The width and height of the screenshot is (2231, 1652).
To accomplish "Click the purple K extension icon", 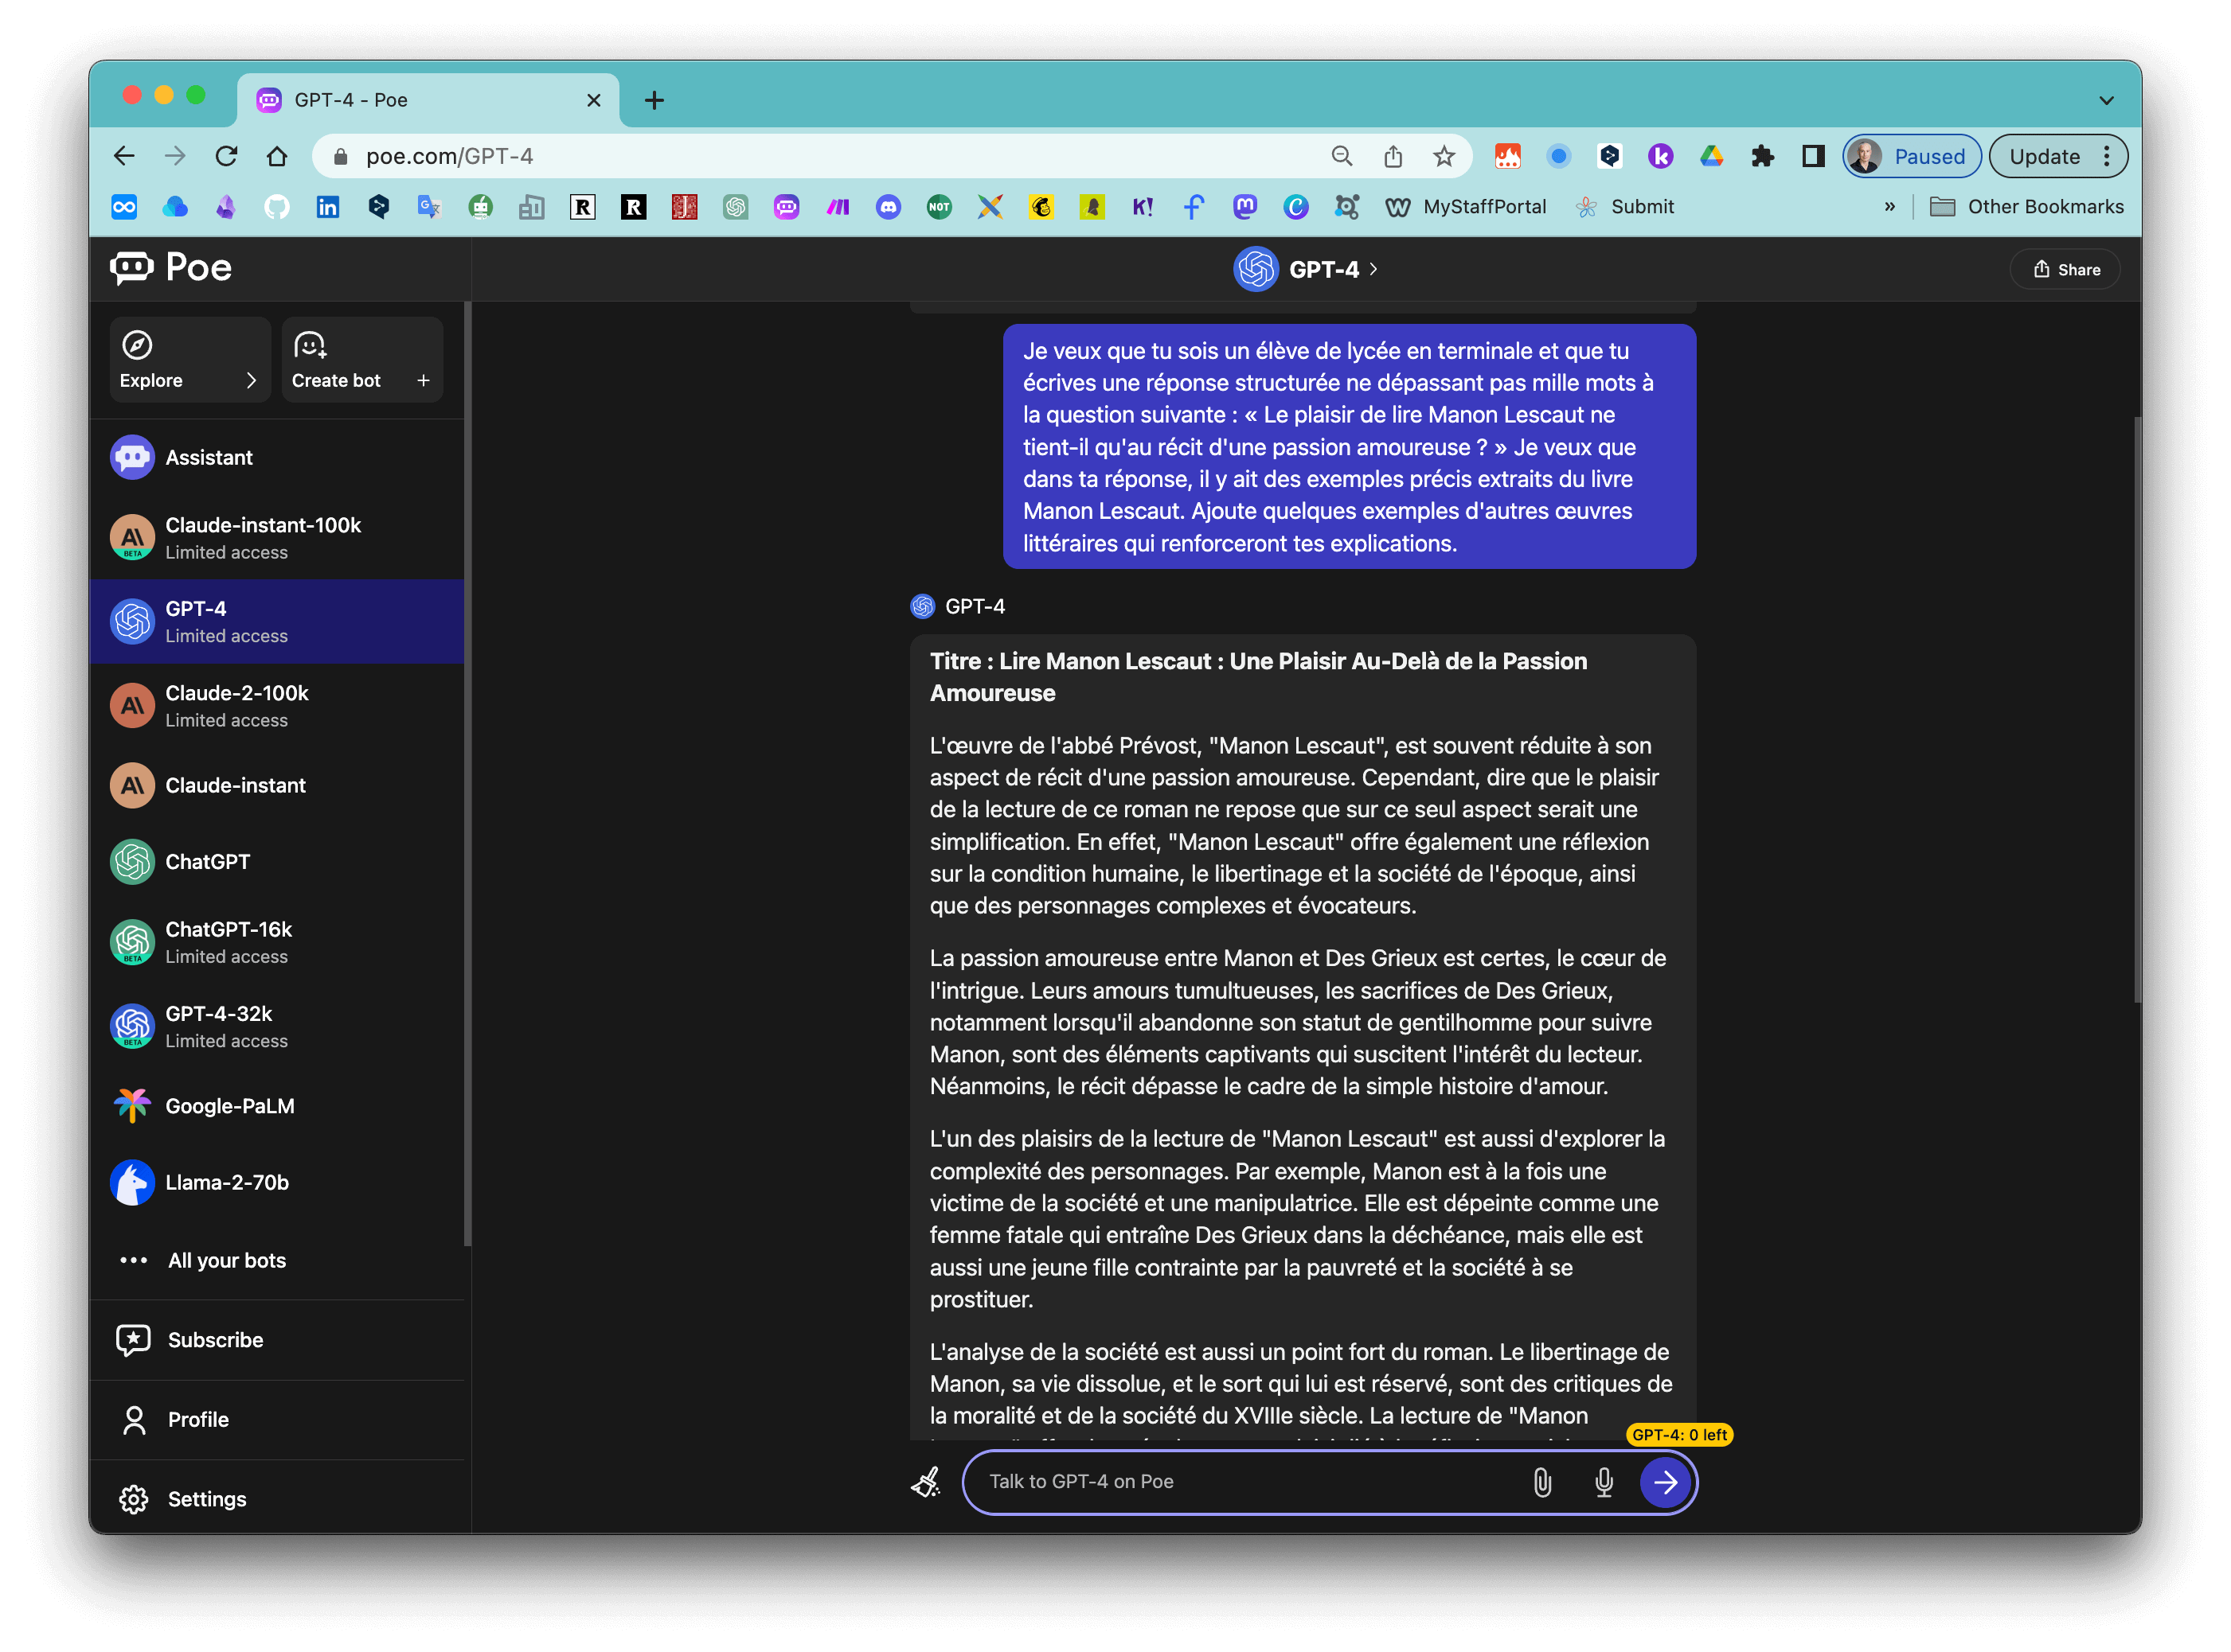I will click(x=1661, y=156).
